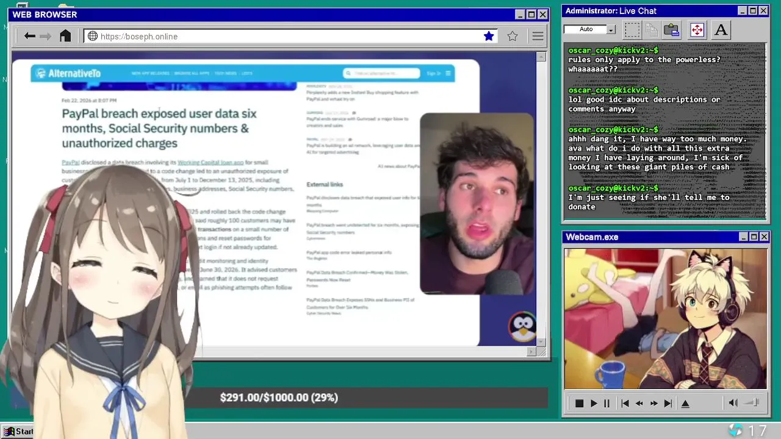Open the AlternativeTo site menu icon
The width and height of the screenshot is (781, 439).
tap(448, 73)
